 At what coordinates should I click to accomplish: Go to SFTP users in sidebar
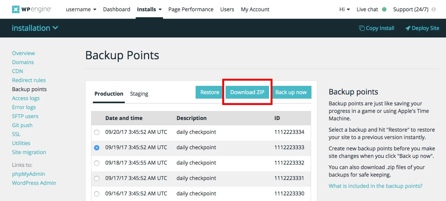(x=25, y=116)
